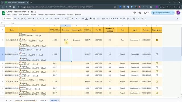Image resolution: width=182 pixels, height=102 pixels.
Task: Check the box in 545 ₽ order row
Action: click(x=157, y=88)
